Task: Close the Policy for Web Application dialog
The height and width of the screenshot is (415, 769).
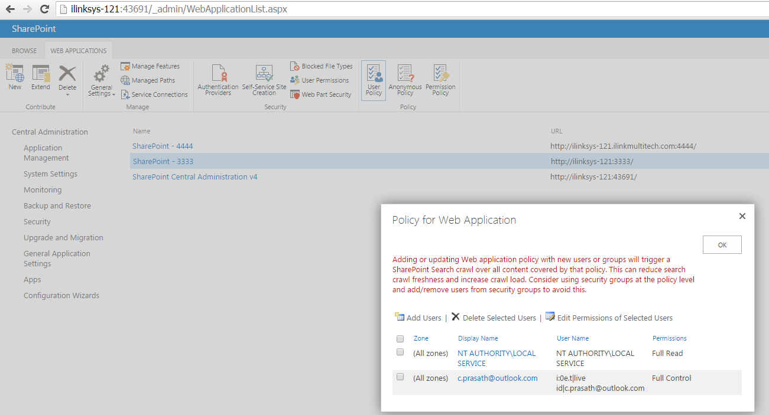Action: click(742, 217)
